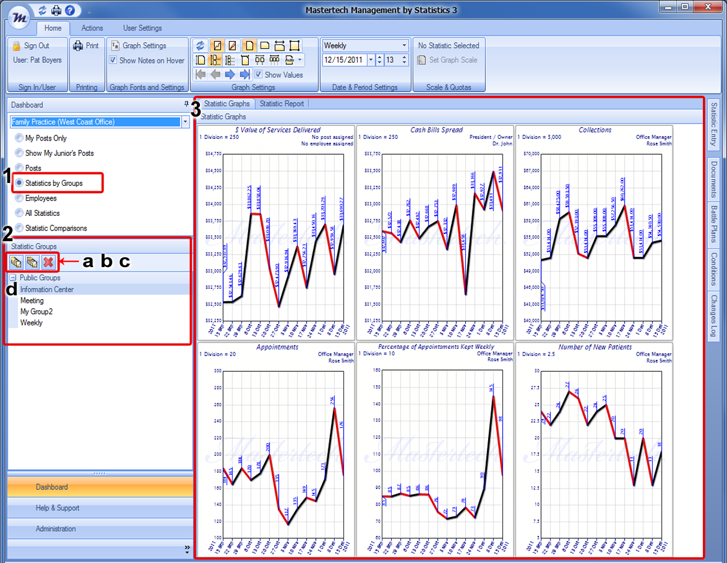This screenshot has width=727, height=563.
Task: Click the Print icon in the Printing group
Action: 78,45
